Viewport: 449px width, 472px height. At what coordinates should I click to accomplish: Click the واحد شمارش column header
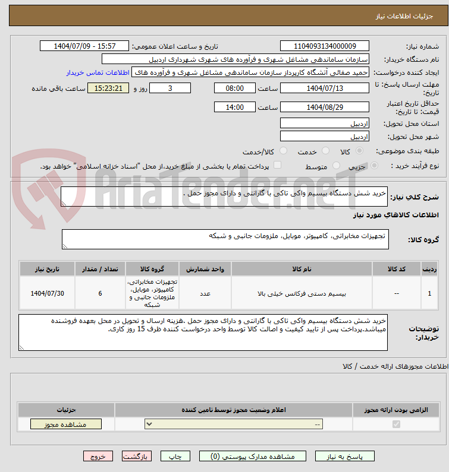pyautogui.click(x=205, y=269)
